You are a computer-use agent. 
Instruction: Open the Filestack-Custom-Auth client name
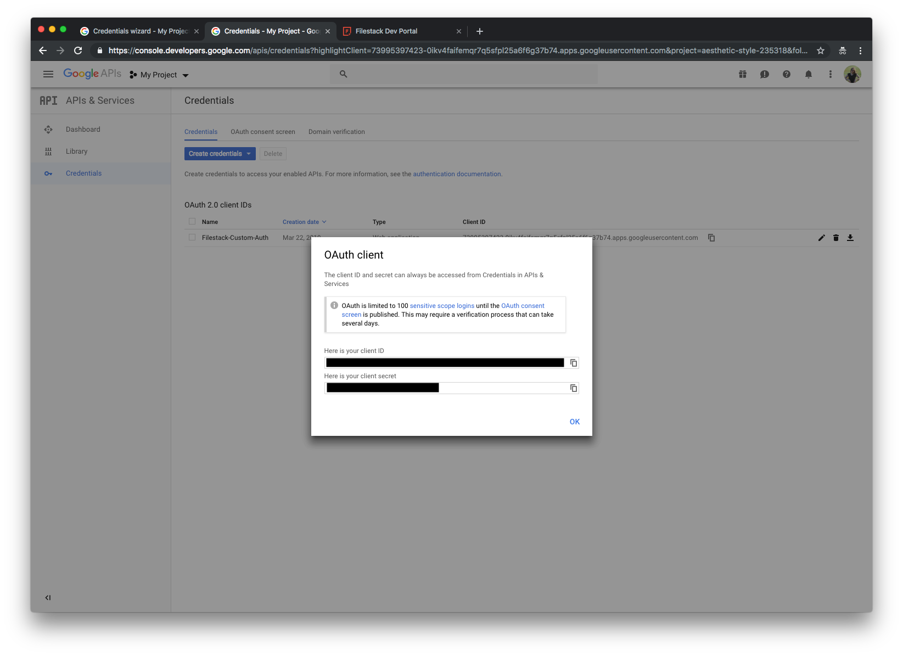(x=235, y=238)
